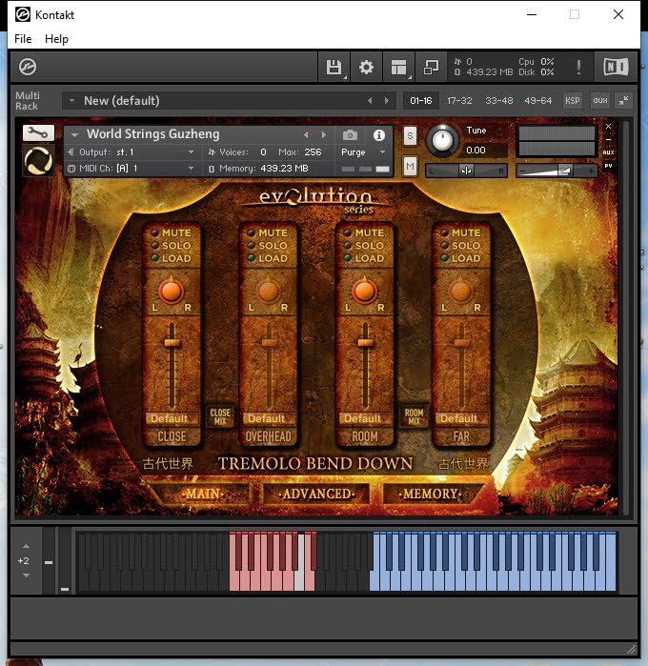
Task: Click the CLOSE MIX button
Action: coord(219,416)
